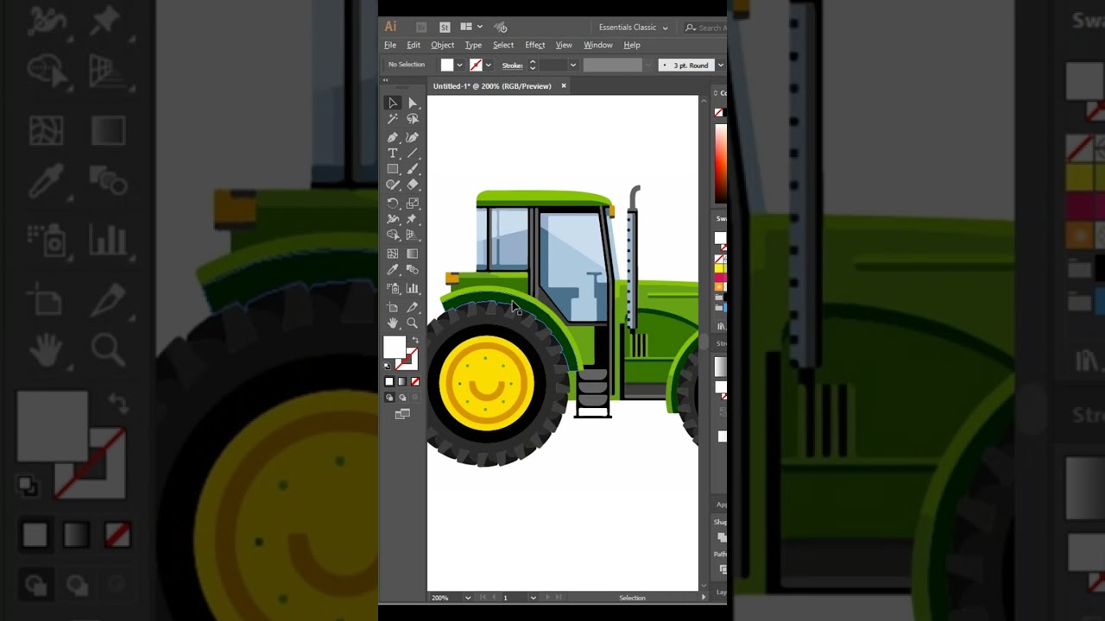
Task: Open control bar fill color dropdown
Action: pyautogui.click(x=459, y=66)
